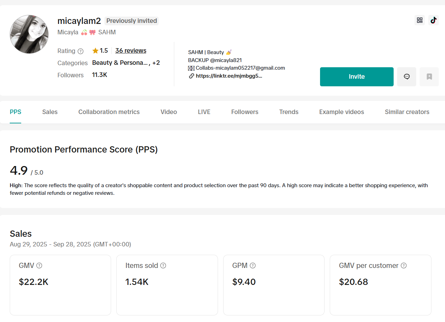Open the linktr.ee profile link

tap(228, 76)
